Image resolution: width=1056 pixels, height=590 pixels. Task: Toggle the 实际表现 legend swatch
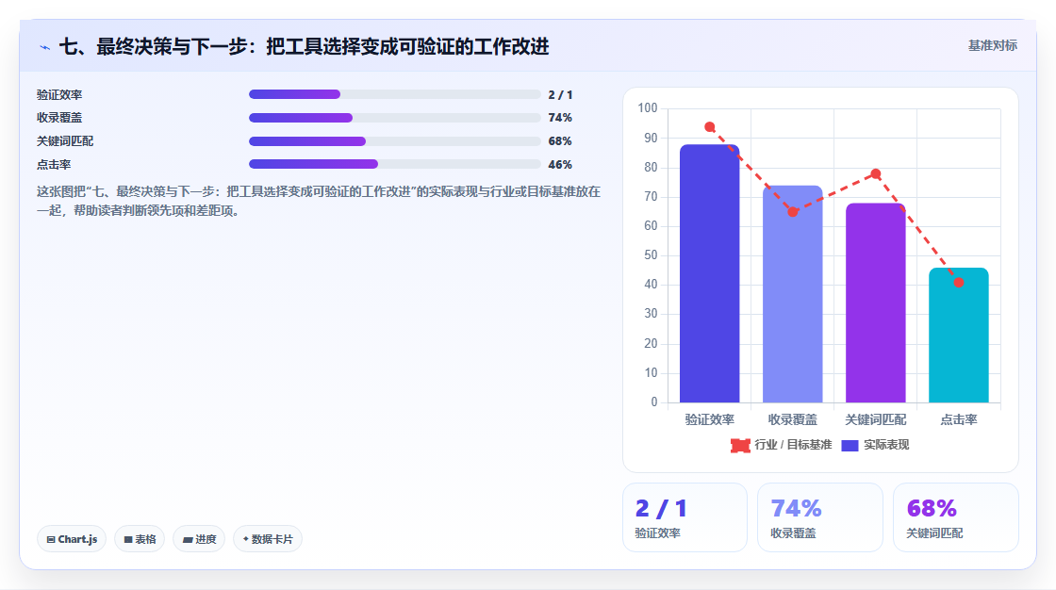(850, 445)
